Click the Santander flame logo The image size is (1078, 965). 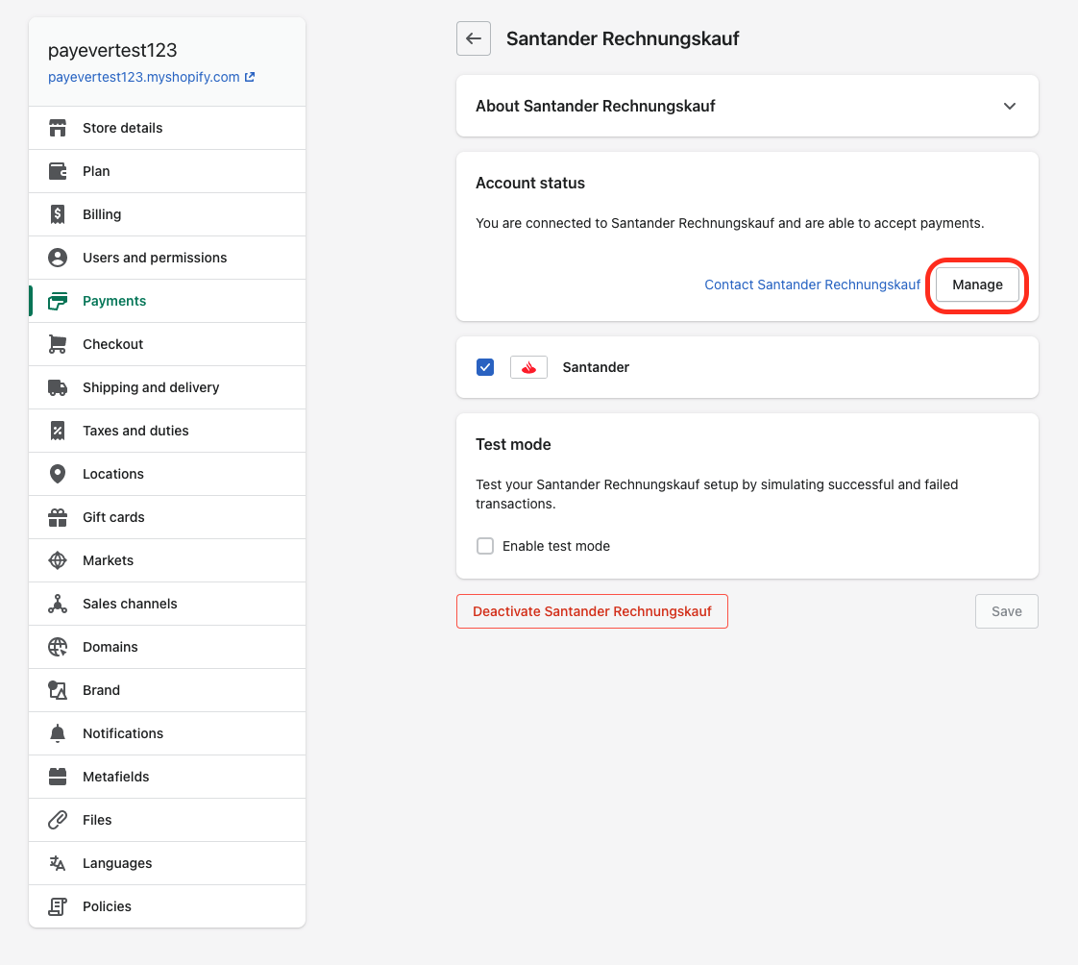click(528, 367)
